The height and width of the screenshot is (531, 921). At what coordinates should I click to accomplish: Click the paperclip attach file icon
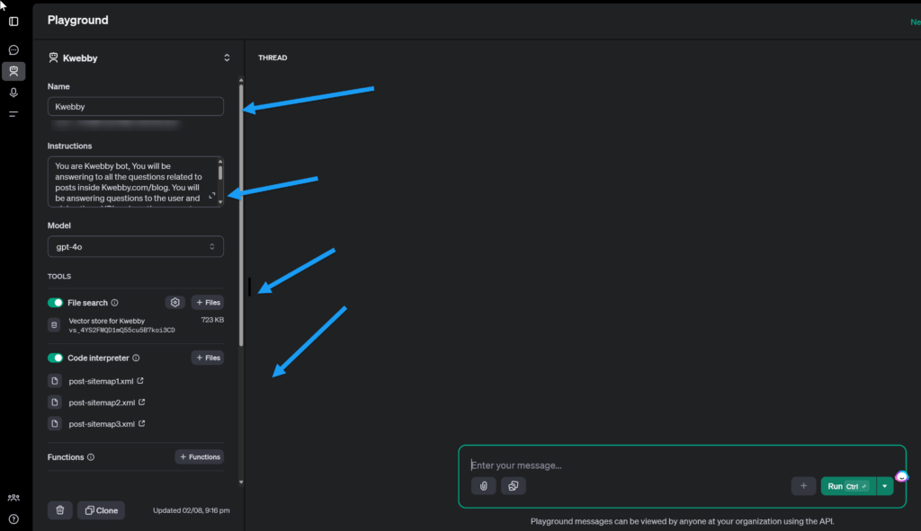[x=483, y=486]
